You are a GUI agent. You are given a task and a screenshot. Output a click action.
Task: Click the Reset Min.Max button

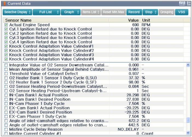pos(113,12)
